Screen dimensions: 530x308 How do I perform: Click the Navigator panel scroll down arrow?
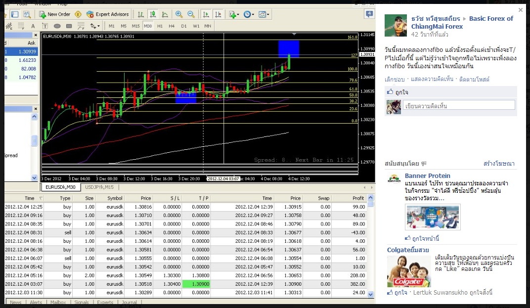point(34,177)
